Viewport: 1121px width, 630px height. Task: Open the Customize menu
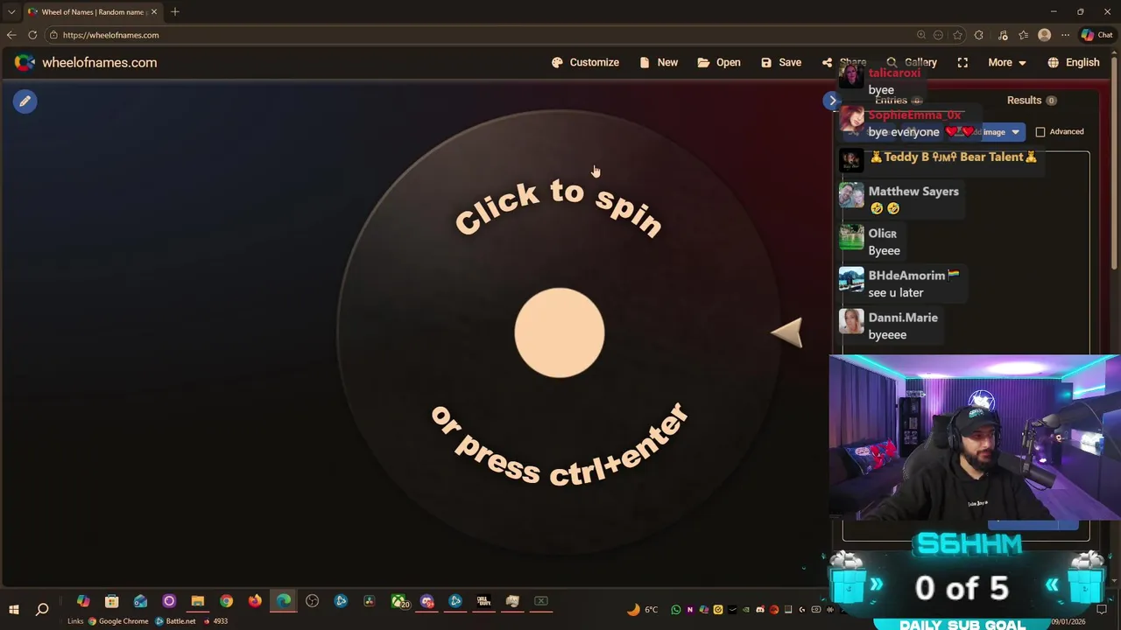click(x=585, y=62)
